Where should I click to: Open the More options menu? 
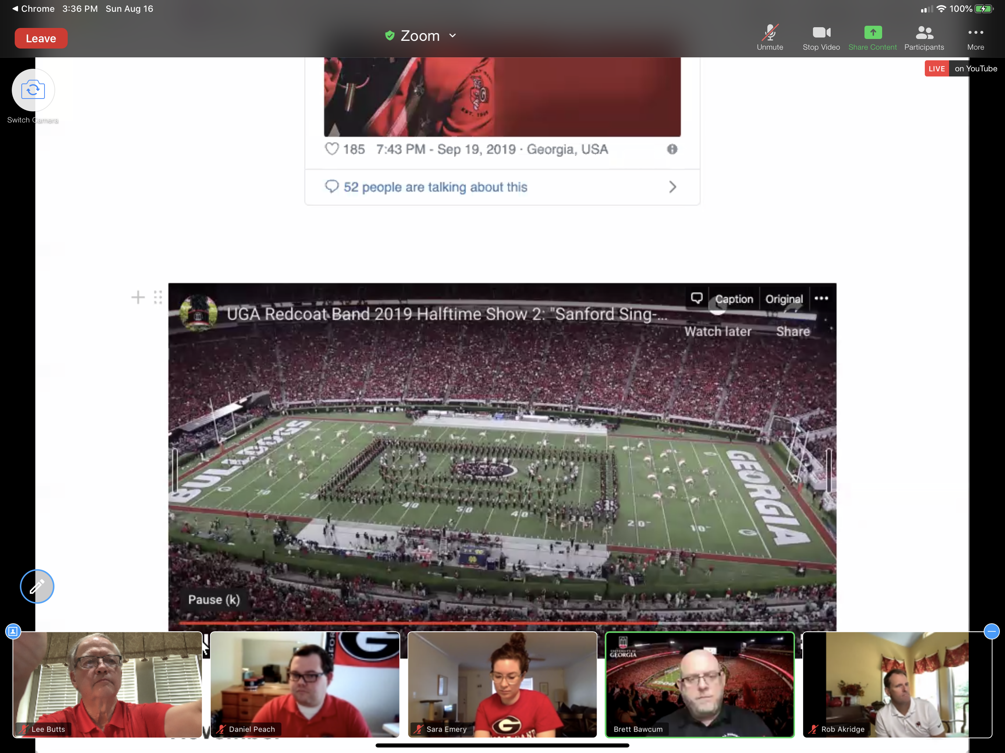(976, 37)
